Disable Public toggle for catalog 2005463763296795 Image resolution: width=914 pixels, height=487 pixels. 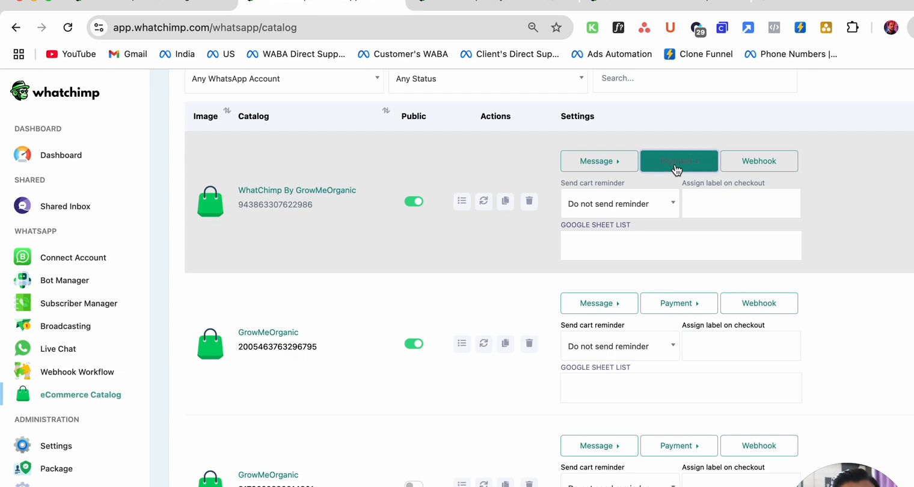click(x=414, y=344)
